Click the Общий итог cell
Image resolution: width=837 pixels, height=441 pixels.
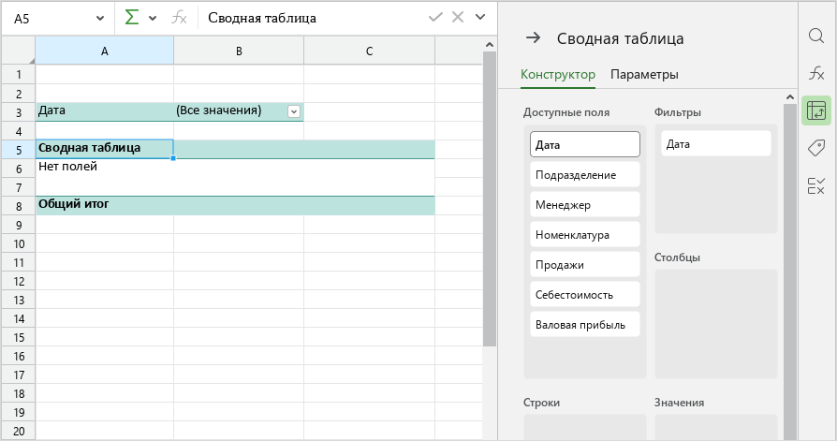105,205
